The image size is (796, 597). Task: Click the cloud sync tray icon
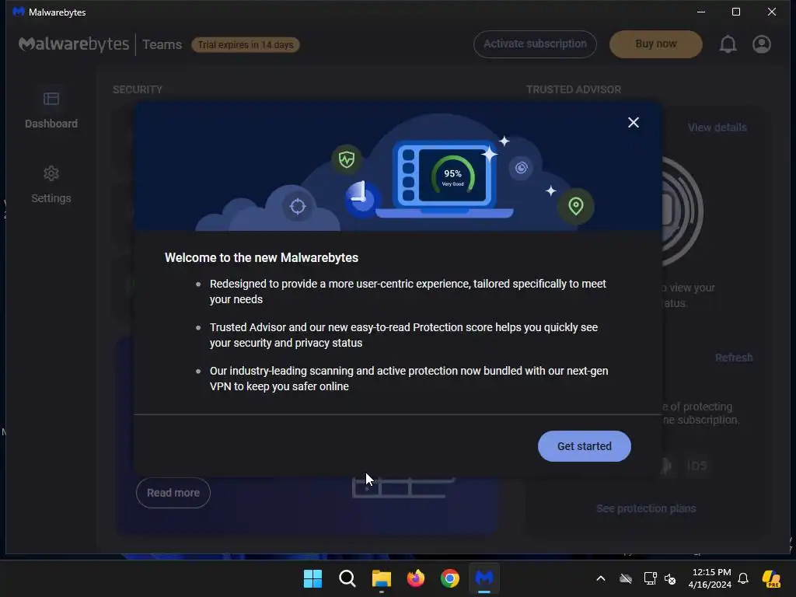pyautogui.click(x=626, y=578)
